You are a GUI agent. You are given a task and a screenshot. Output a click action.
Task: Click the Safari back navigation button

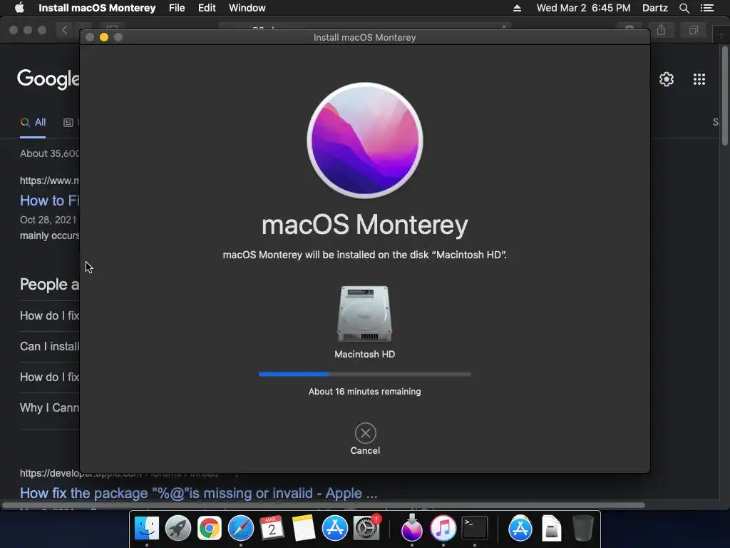click(65, 30)
